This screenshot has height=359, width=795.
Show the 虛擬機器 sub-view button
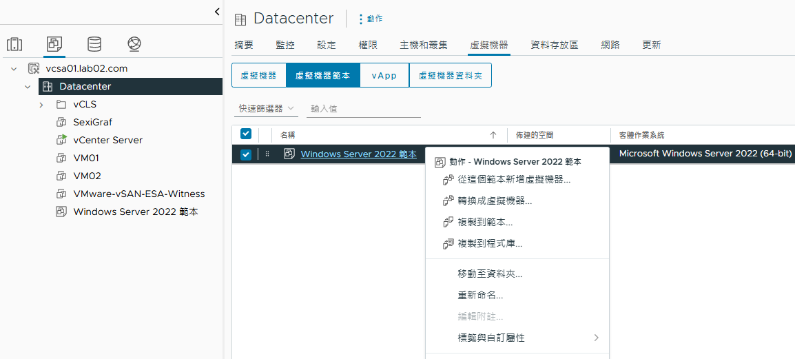click(258, 76)
